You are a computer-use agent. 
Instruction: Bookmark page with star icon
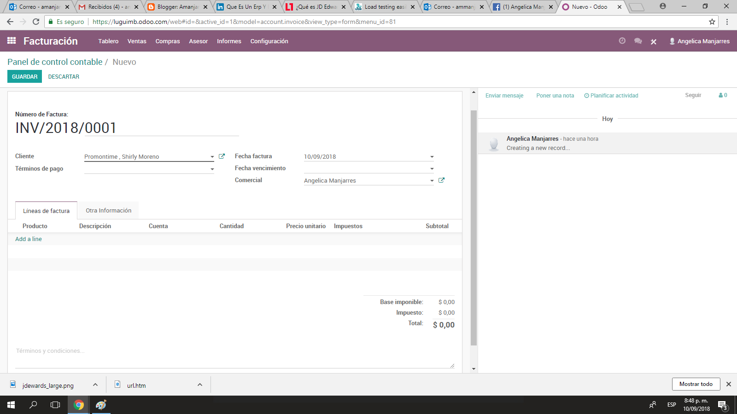712,22
